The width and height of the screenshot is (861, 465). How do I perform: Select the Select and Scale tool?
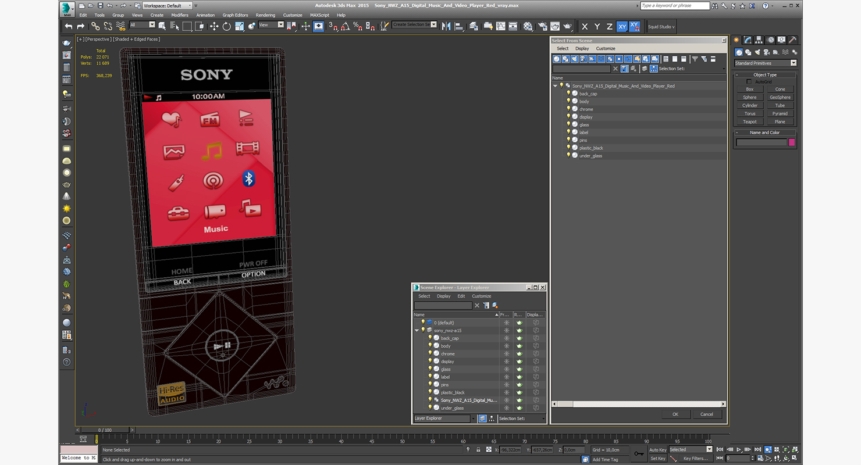239,26
